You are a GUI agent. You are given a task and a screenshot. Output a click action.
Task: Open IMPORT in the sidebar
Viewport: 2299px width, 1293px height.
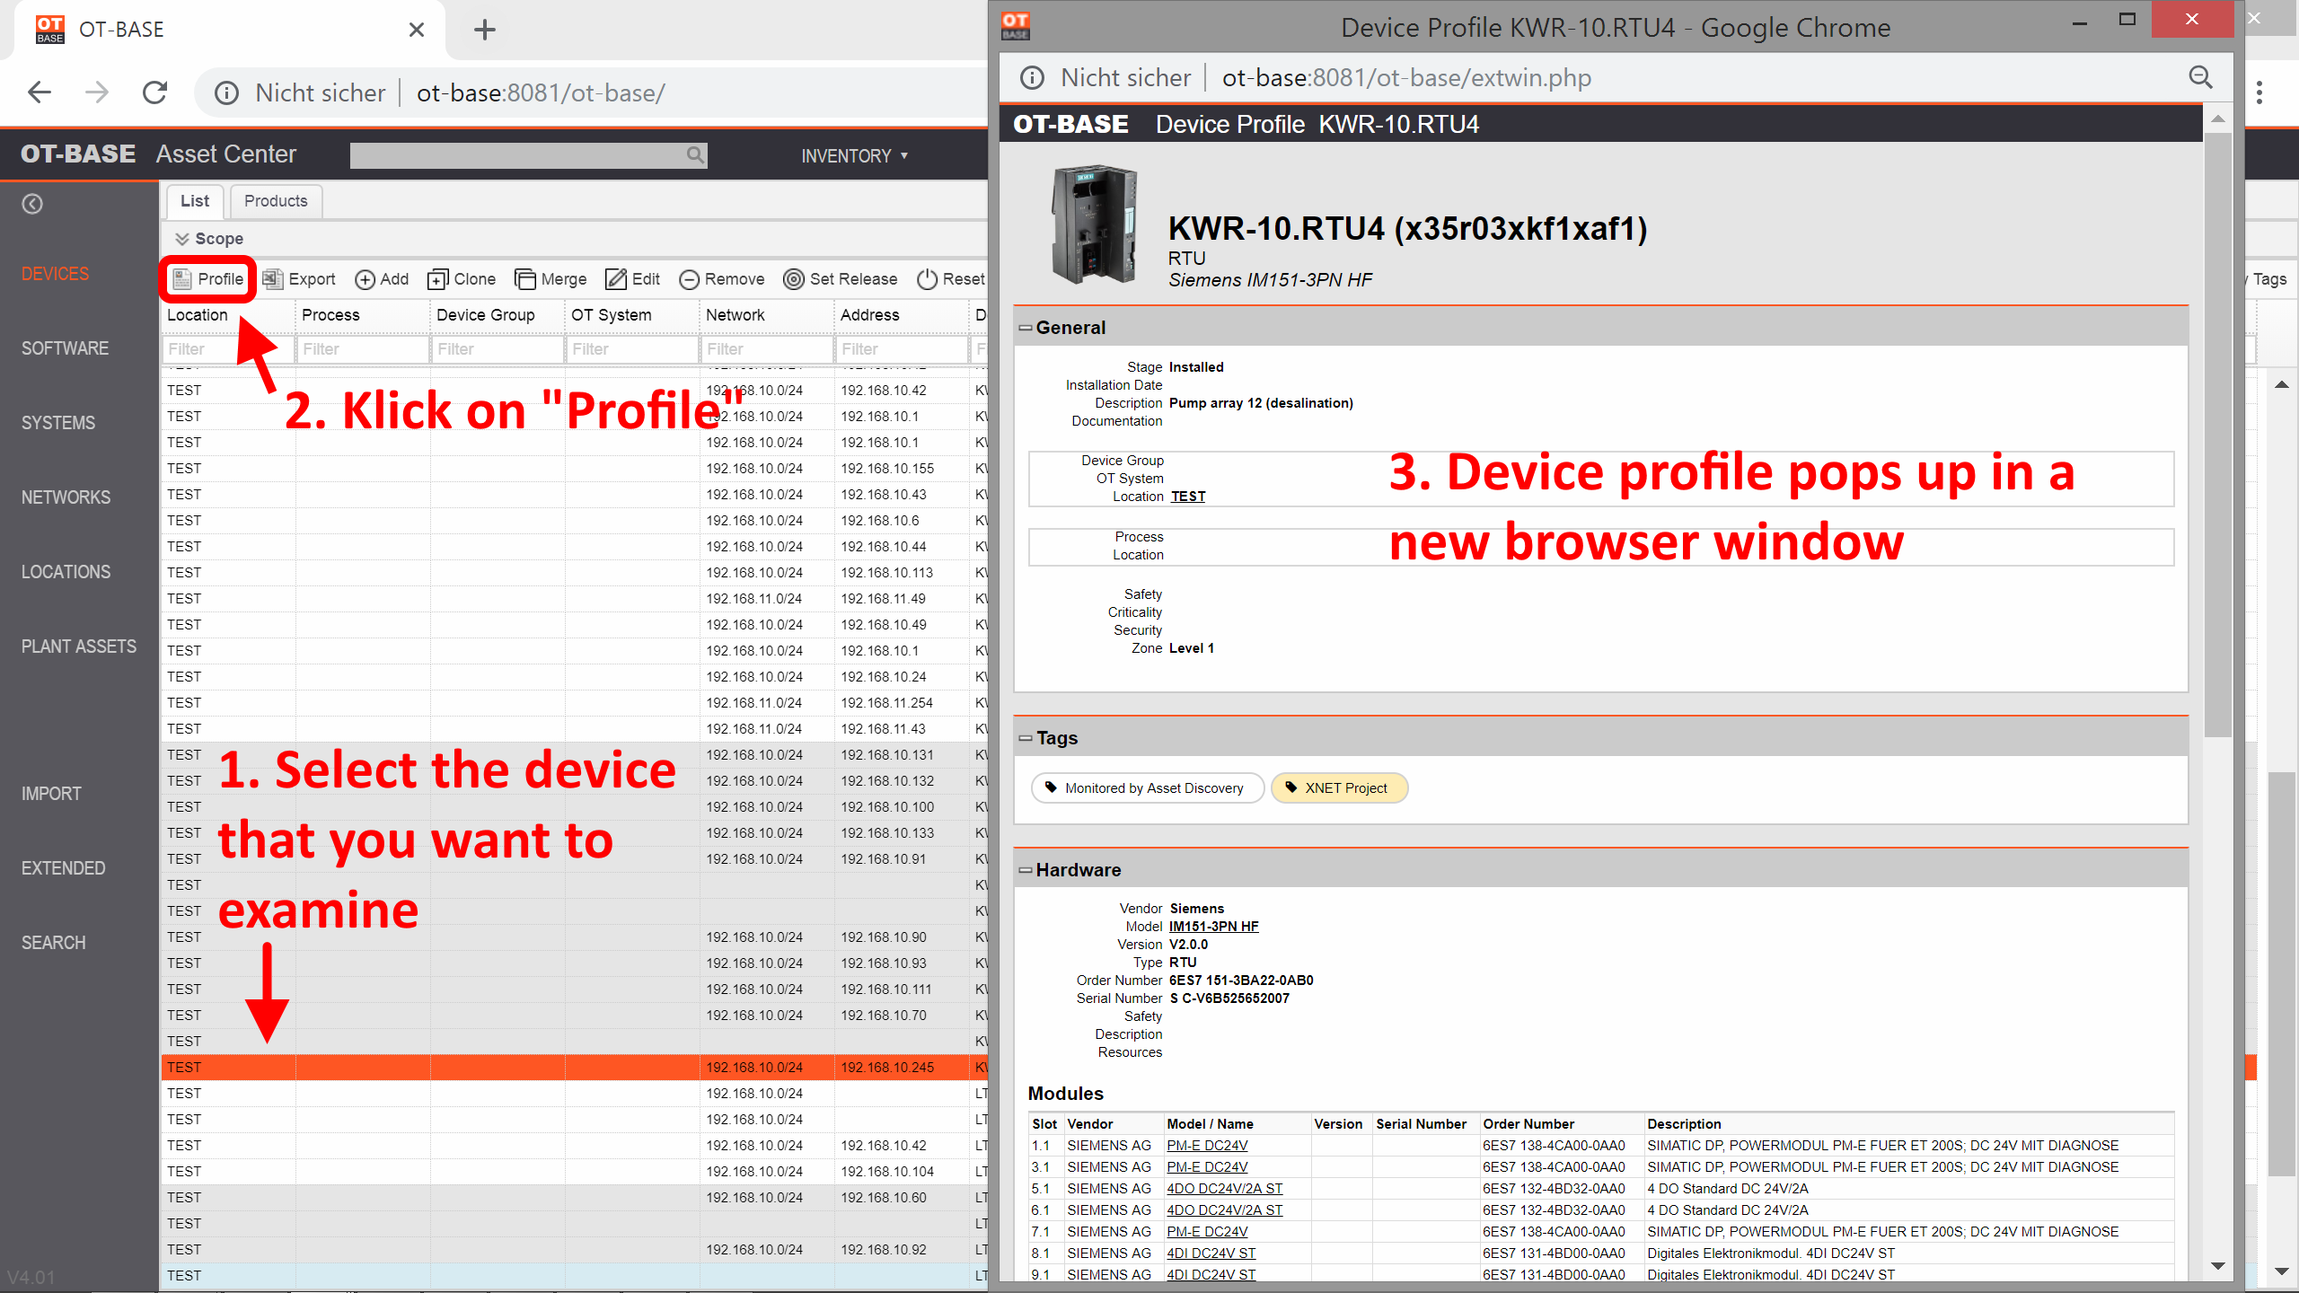point(51,794)
